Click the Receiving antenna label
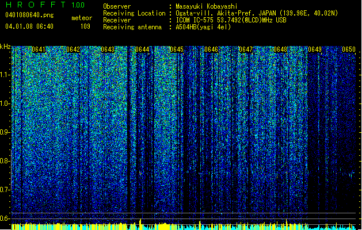362x230 pixels. 132,27
